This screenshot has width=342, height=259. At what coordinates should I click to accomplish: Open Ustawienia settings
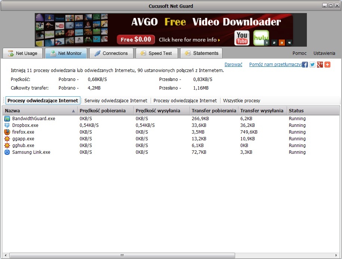point(324,53)
